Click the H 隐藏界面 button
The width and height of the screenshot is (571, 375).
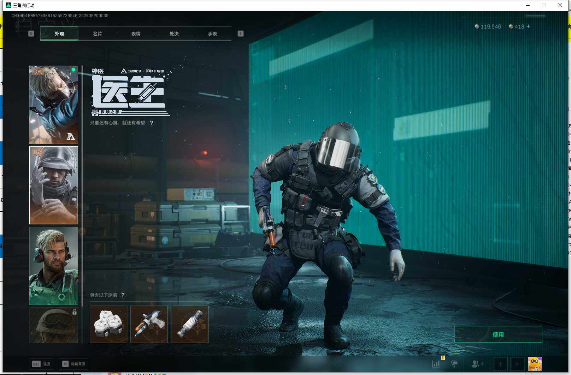[73, 364]
